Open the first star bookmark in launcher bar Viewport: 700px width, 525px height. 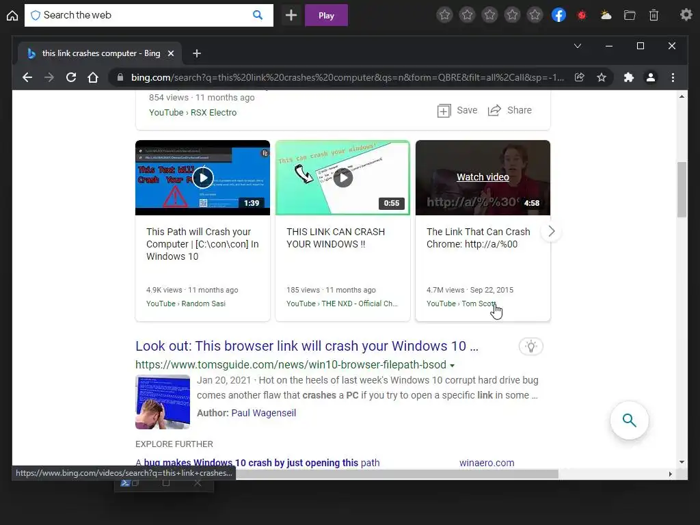[x=444, y=15]
